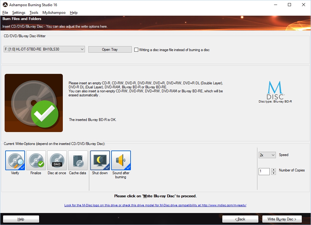Screen dimensions: 311x225
Task: Toggle the Verify write option
Action: (x=15, y=160)
